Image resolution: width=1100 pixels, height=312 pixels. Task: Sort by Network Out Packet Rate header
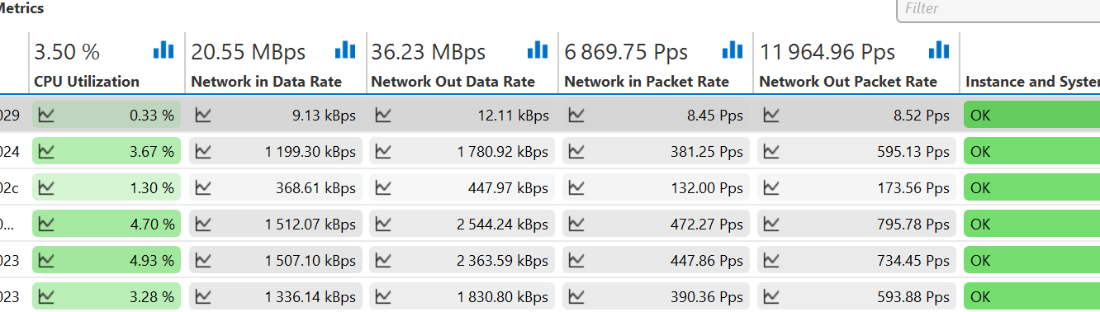pyautogui.click(x=848, y=82)
